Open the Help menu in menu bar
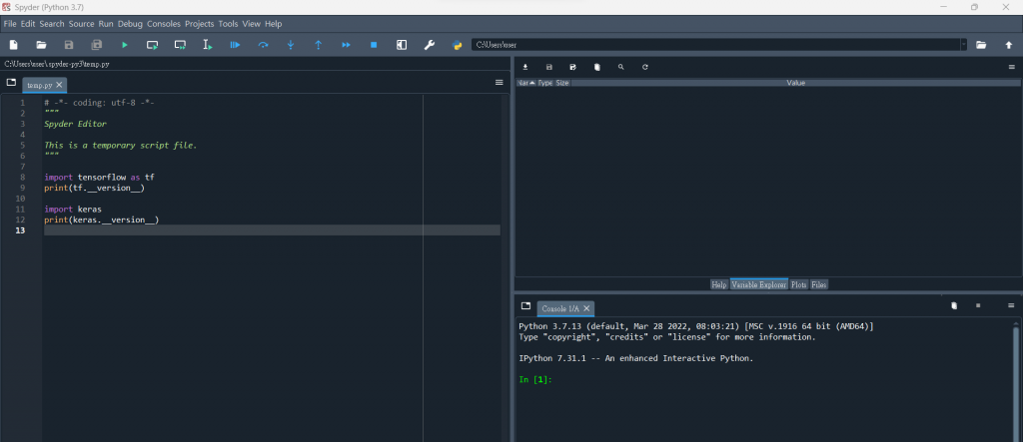The image size is (1023, 442). click(x=274, y=24)
